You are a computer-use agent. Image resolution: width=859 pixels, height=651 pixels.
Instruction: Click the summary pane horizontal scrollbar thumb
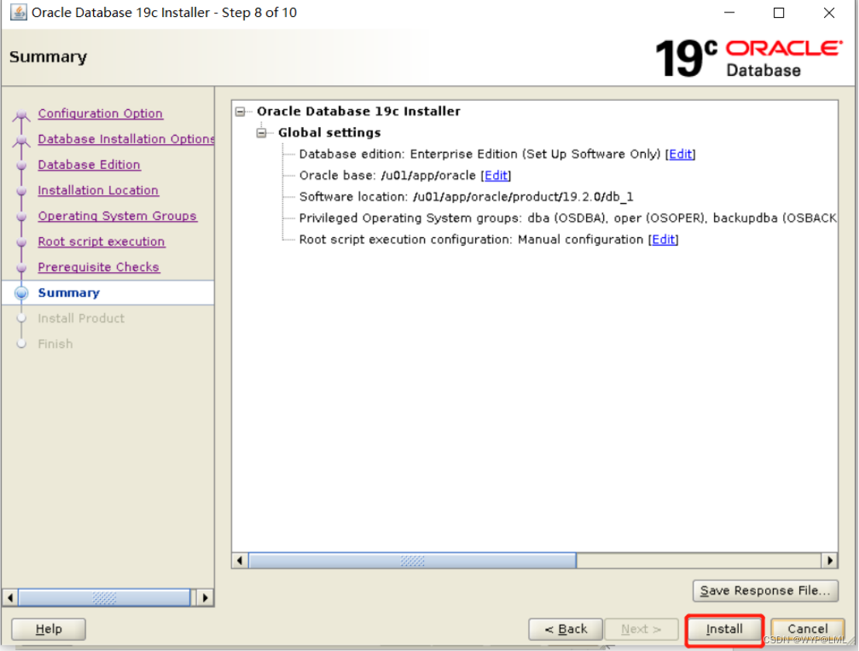[x=412, y=560]
